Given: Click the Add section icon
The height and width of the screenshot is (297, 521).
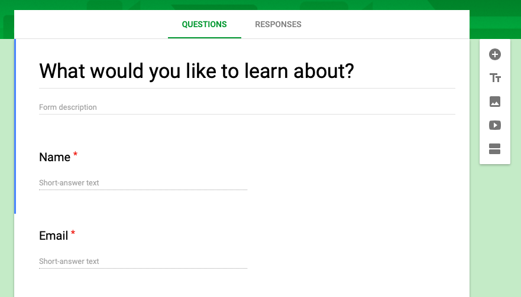Looking at the screenshot, I should [x=495, y=149].
